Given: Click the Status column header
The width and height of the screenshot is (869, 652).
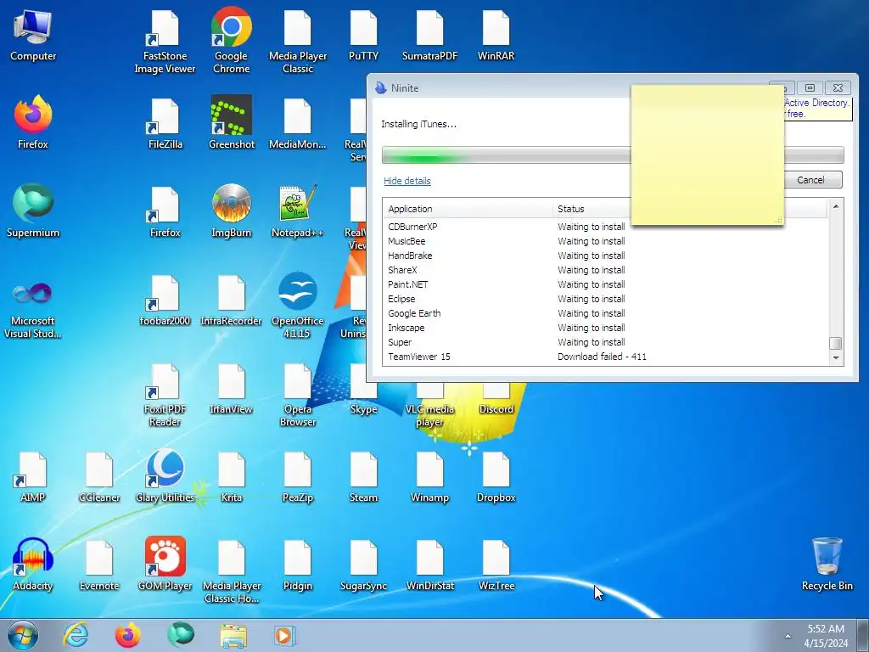Looking at the screenshot, I should [591, 209].
